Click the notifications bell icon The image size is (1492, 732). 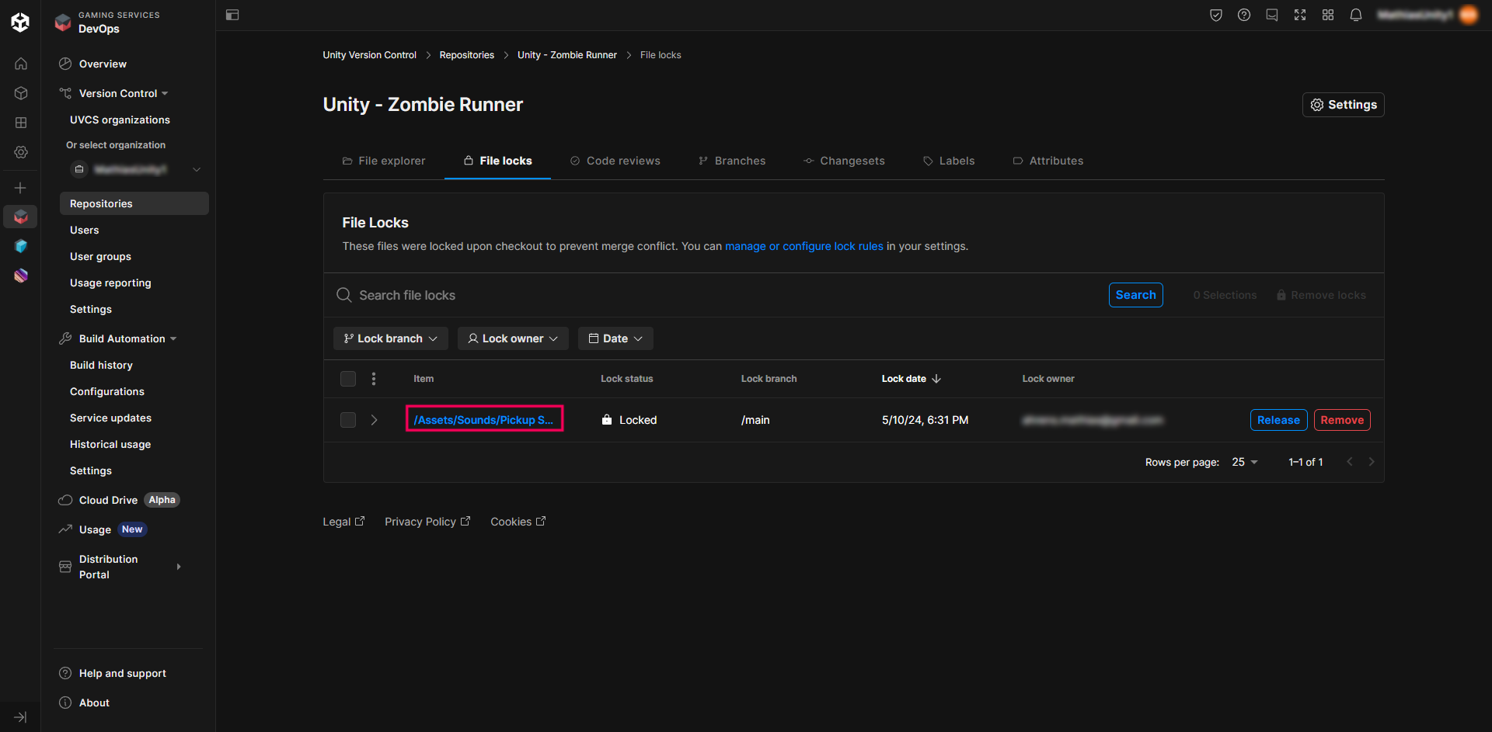point(1355,15)
